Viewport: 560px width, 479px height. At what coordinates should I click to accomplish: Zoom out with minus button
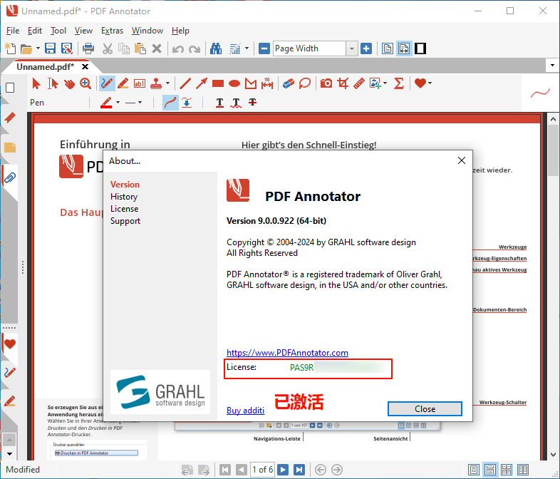[x=264, y=48]
